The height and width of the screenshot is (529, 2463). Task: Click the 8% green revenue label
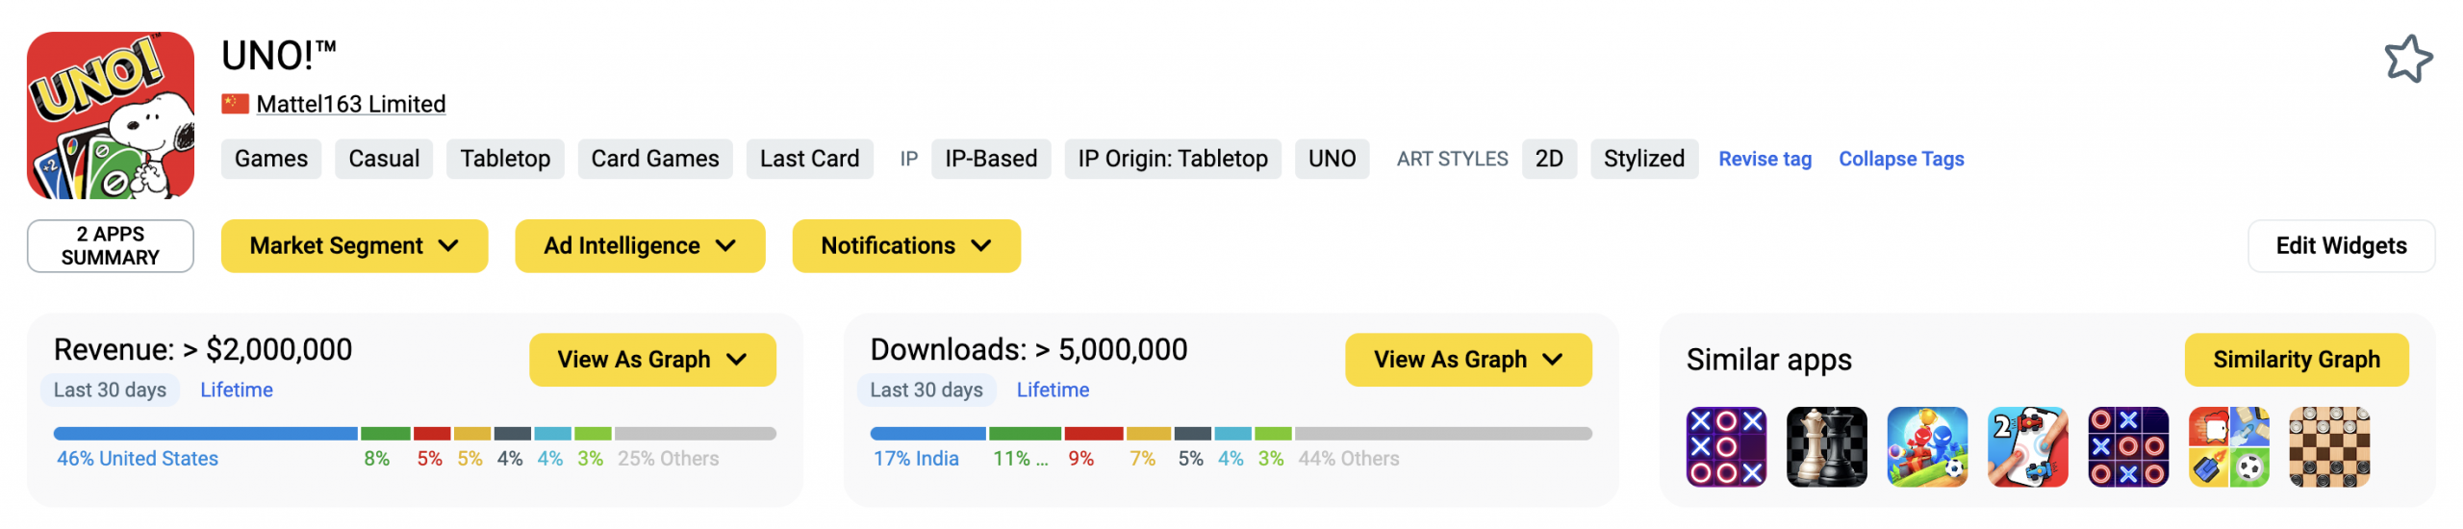pyautogui.click(x=377, y=459)
